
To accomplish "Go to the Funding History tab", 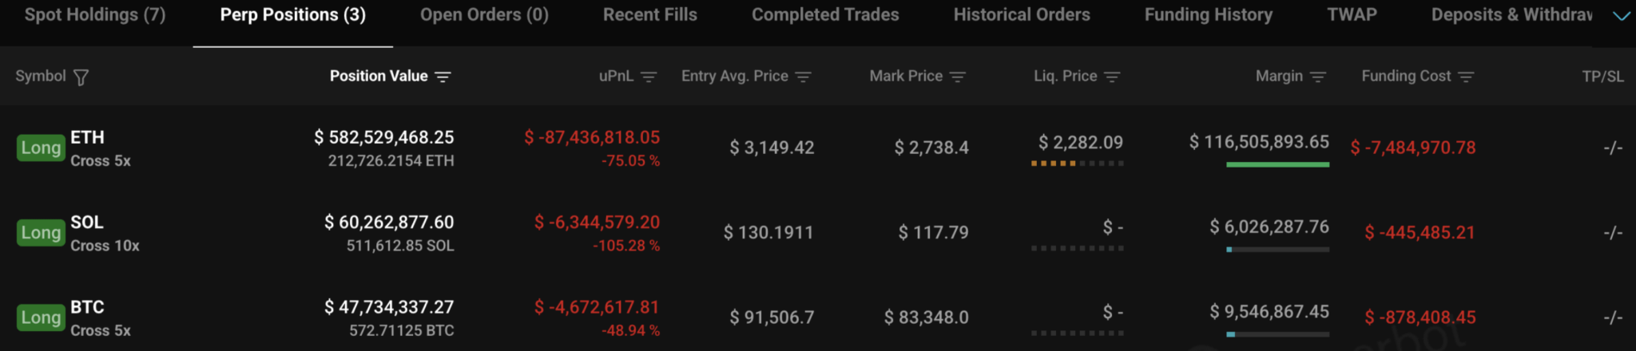I will [1209, 15].
